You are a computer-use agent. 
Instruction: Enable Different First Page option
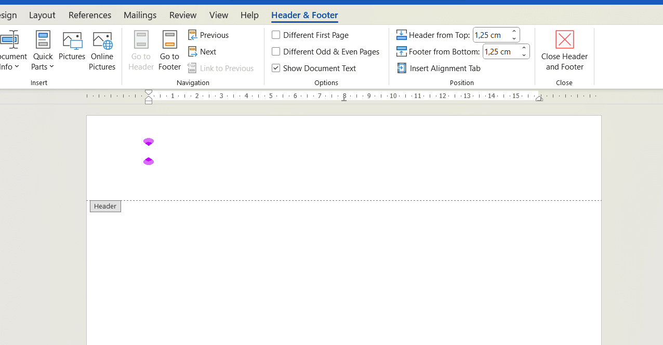tap(276, 35)
